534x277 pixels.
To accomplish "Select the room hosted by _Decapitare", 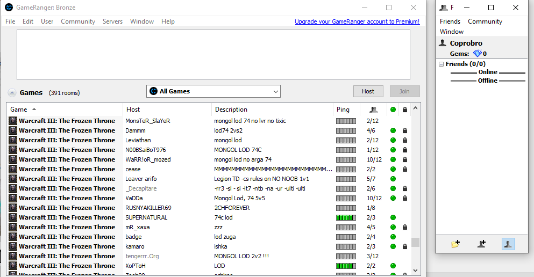I will coord(209,188).
